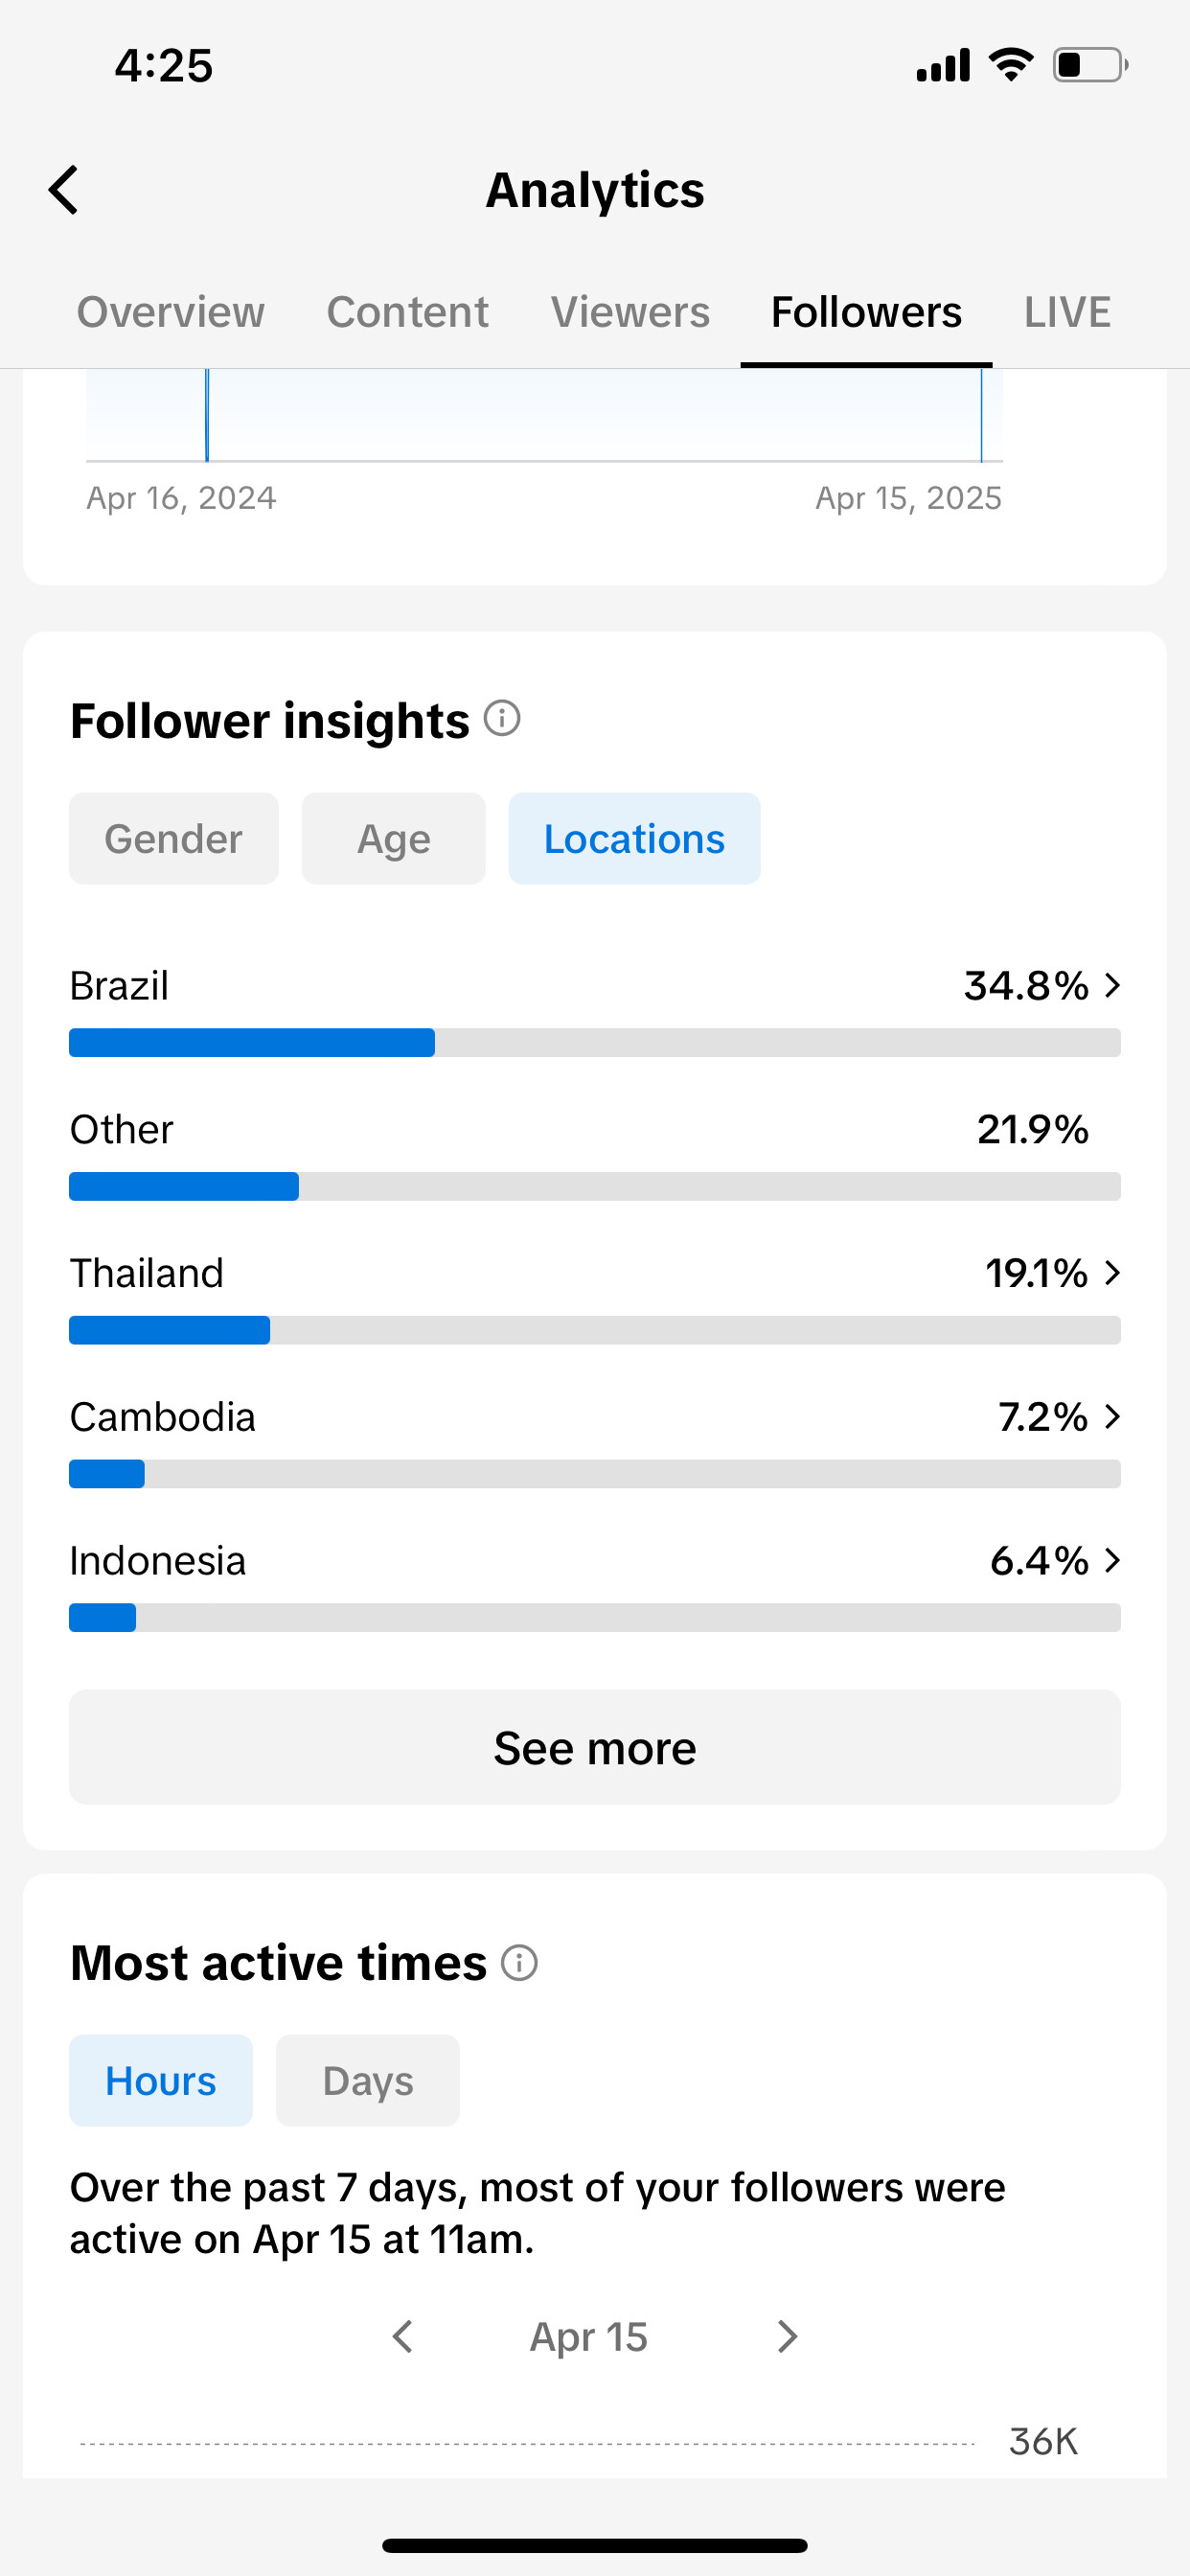Screen dimensions: 1190x2576
Task: Expand Brazil location details chevron
Action: pyautogui.click(x=1112, y=986)
